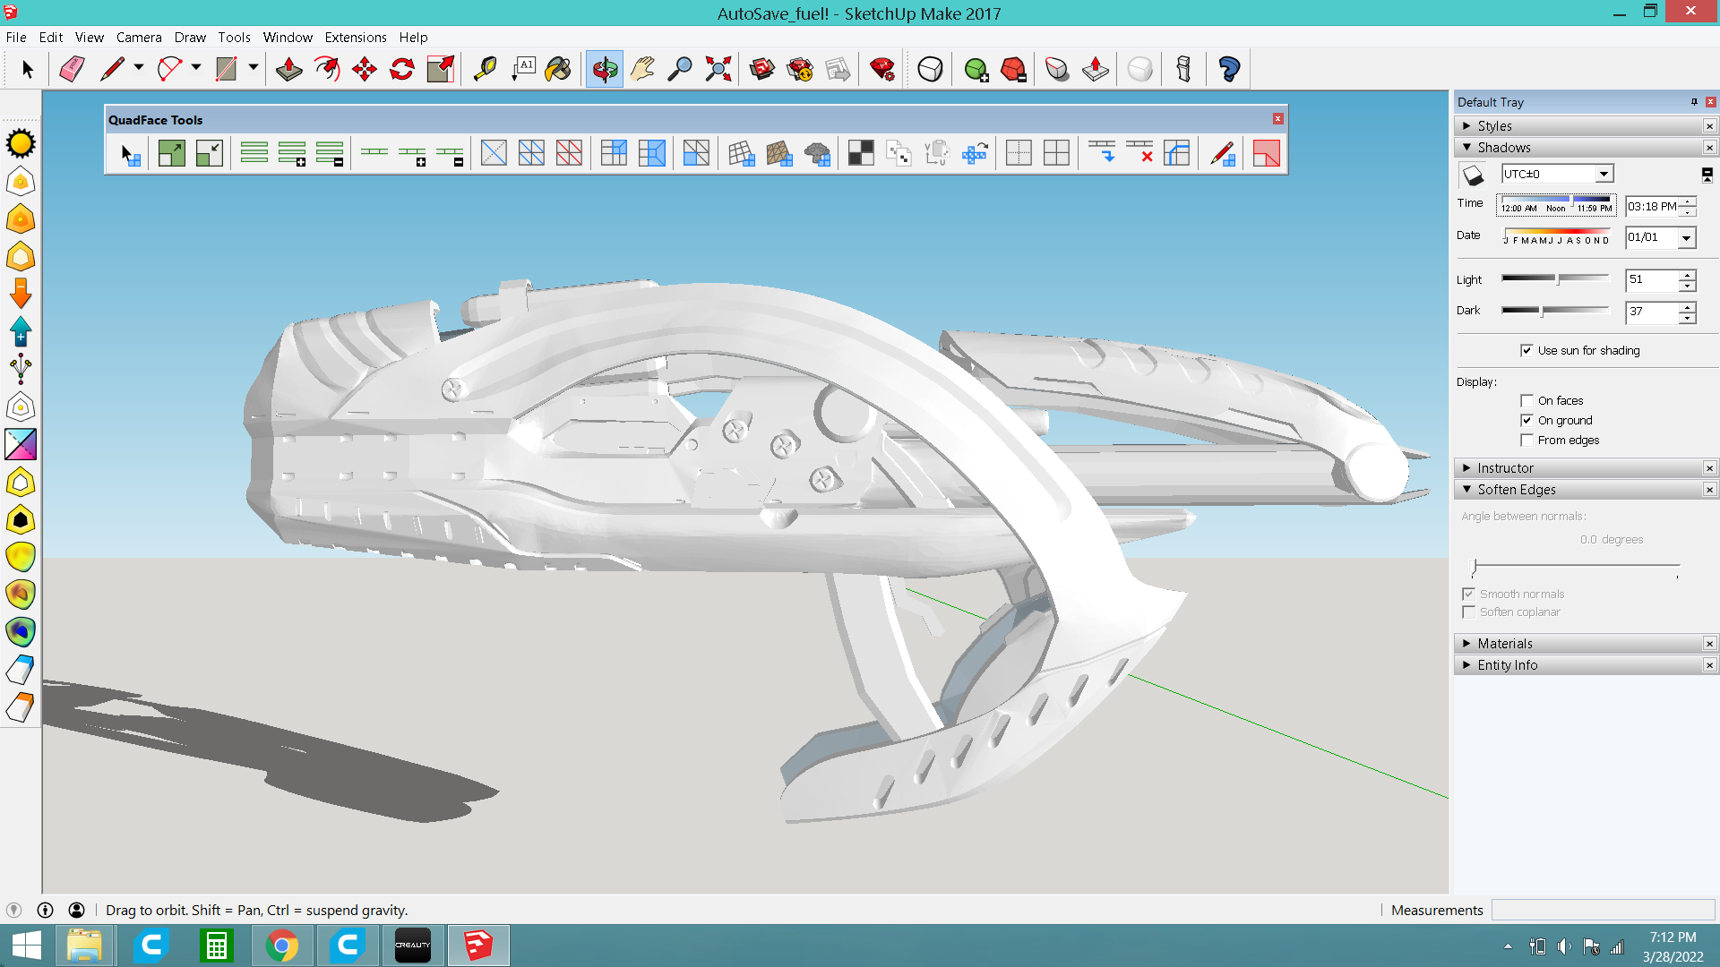Choose the Tape Measure tool
Screen dimensions: 1720x967
(x=485, y=69)
